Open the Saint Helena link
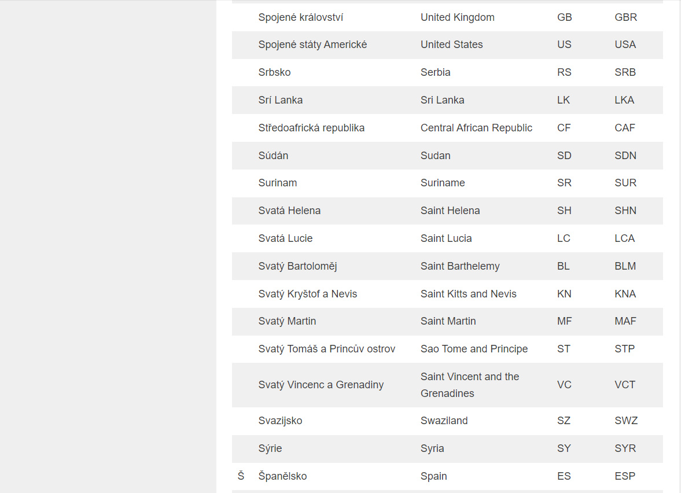 450,211
